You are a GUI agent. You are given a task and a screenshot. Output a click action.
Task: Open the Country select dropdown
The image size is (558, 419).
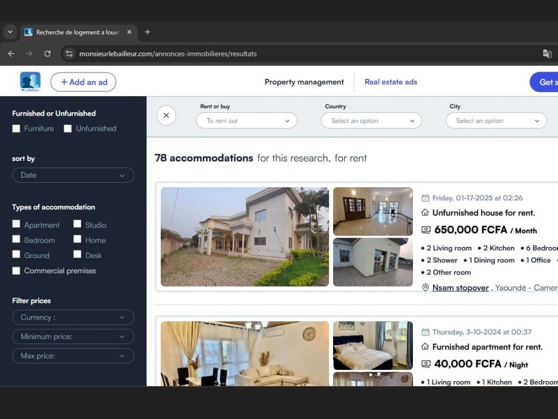coord(372,121)
